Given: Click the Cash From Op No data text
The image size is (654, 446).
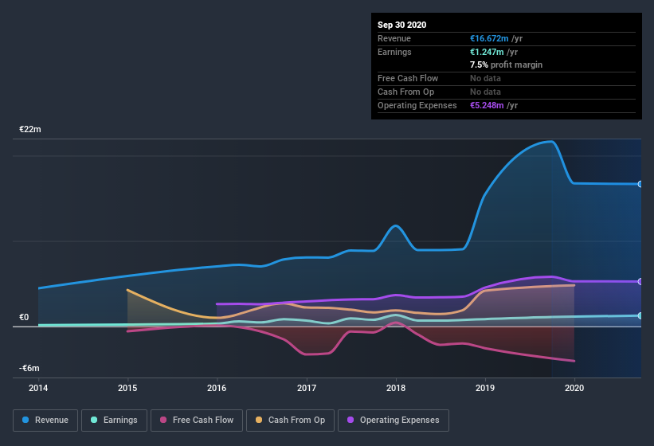Looking at the screenshot, I should point(485,92).
